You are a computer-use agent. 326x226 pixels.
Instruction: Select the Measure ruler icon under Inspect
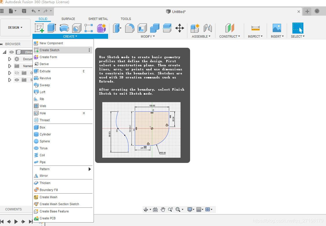point(255,28)
